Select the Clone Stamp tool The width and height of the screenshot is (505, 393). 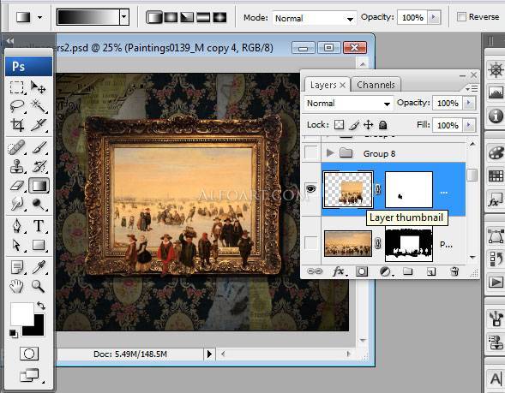tap(17, 167)
